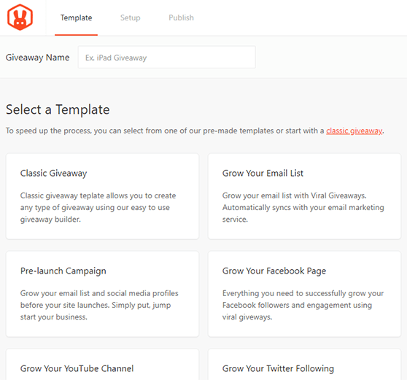Image resolution: width=407 pixels, height=380 pixels.
Task: Open the Grow Your YouTube Channel template
Action: (x=102, y=365)
